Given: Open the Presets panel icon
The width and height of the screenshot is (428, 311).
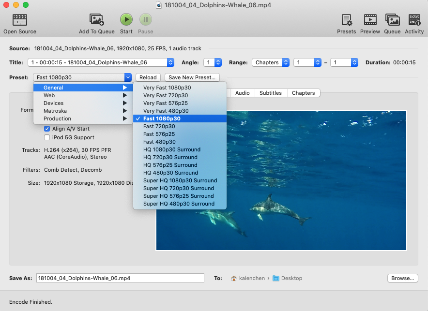Looking at the screenshot, I should [346, 20].
